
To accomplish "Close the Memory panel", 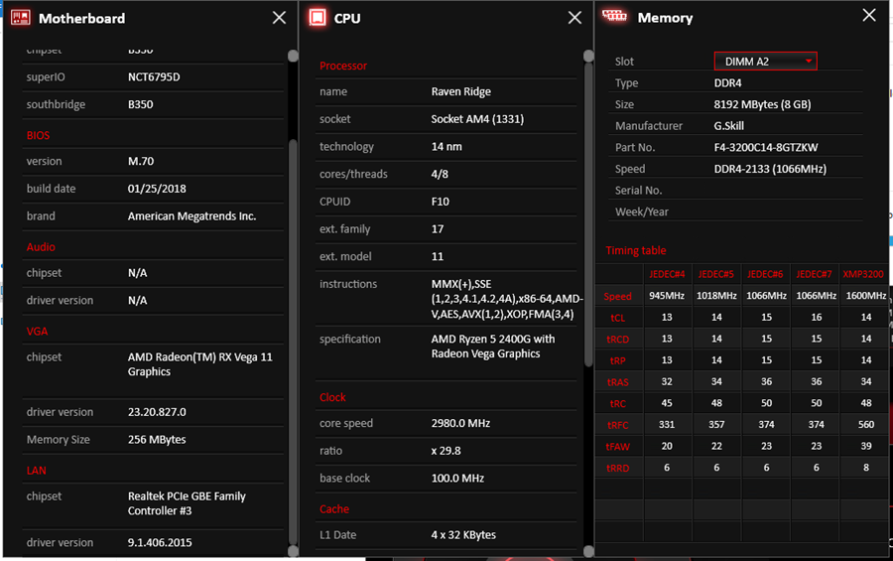I will (x=869, y=16).
